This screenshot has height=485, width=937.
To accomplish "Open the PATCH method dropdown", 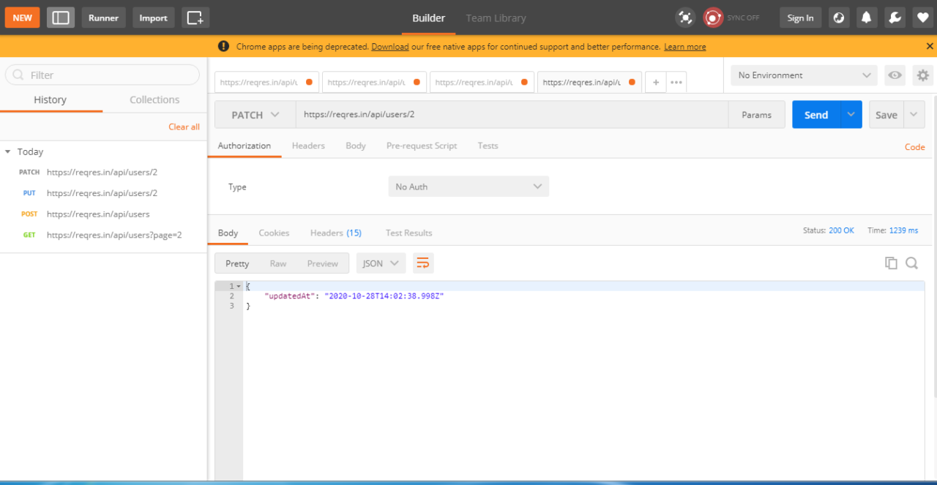I will pos(255,114).
